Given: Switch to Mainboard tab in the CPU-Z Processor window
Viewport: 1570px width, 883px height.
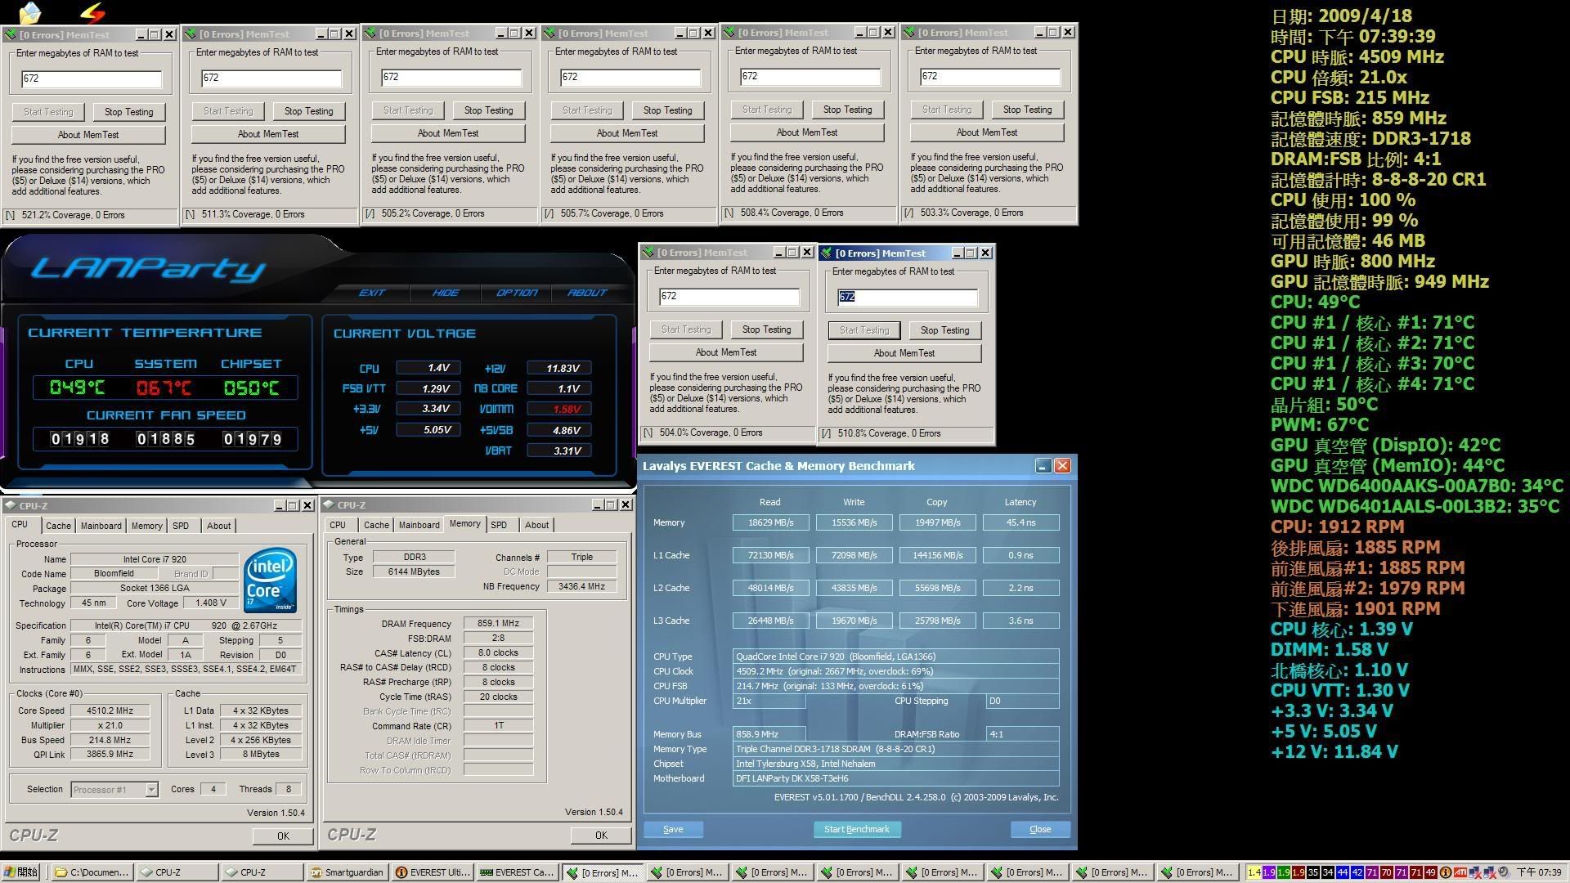Looking at the screenshot, I should pos(101,526).
